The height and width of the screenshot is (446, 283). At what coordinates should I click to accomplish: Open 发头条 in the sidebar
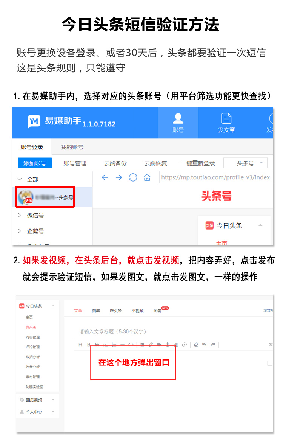[x=31, y=327]
